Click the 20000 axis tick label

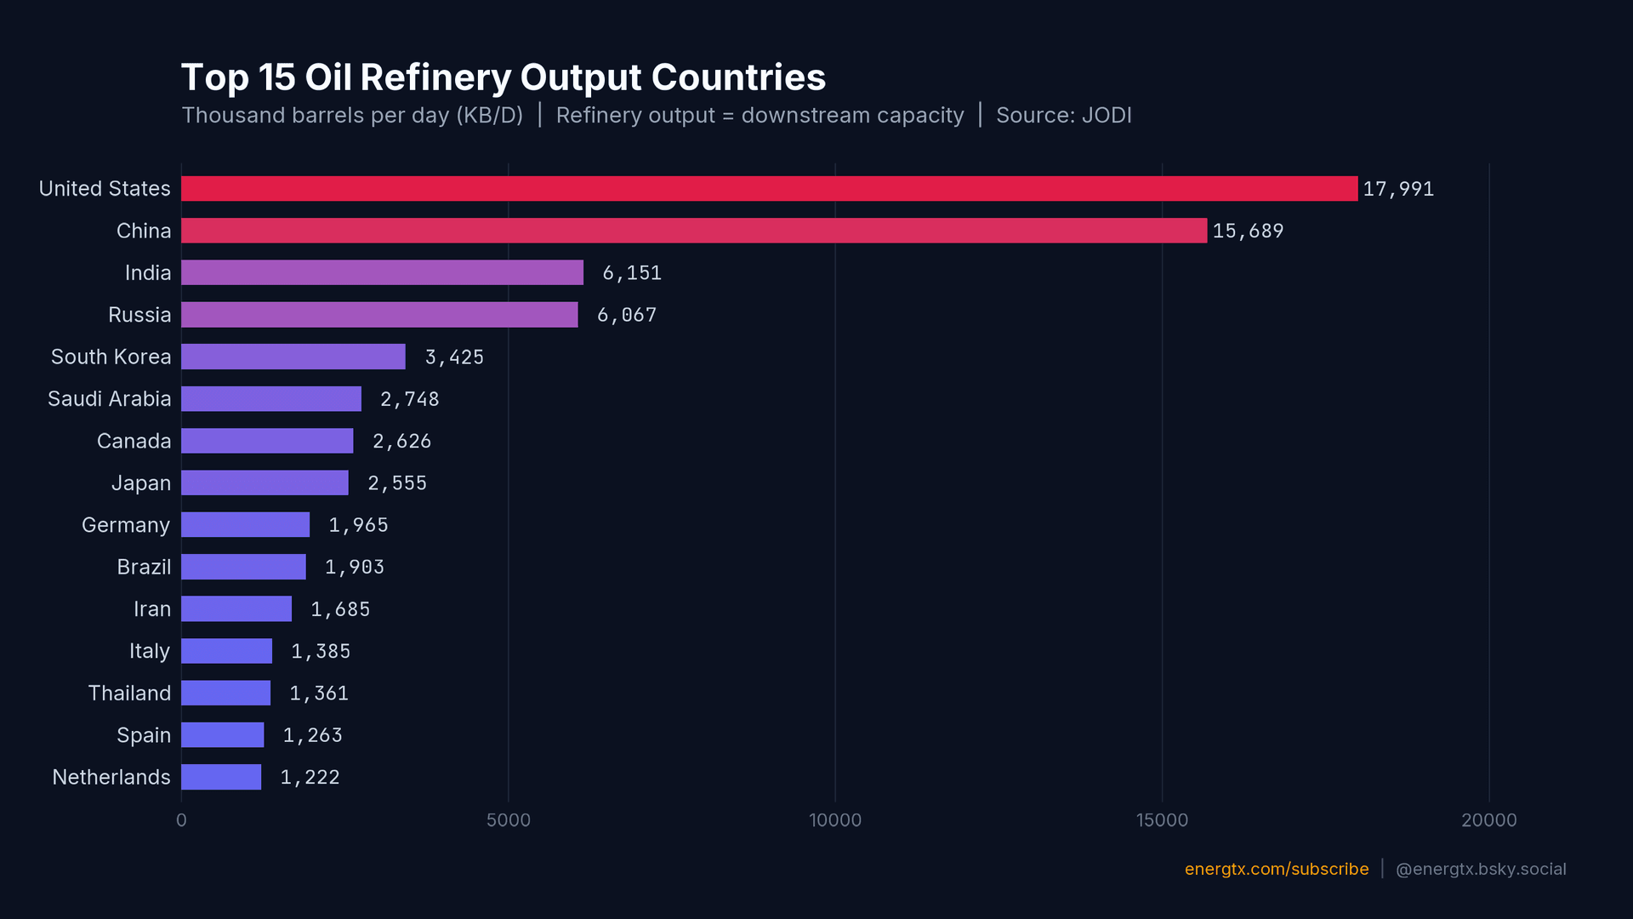(x=1488, y=819)
